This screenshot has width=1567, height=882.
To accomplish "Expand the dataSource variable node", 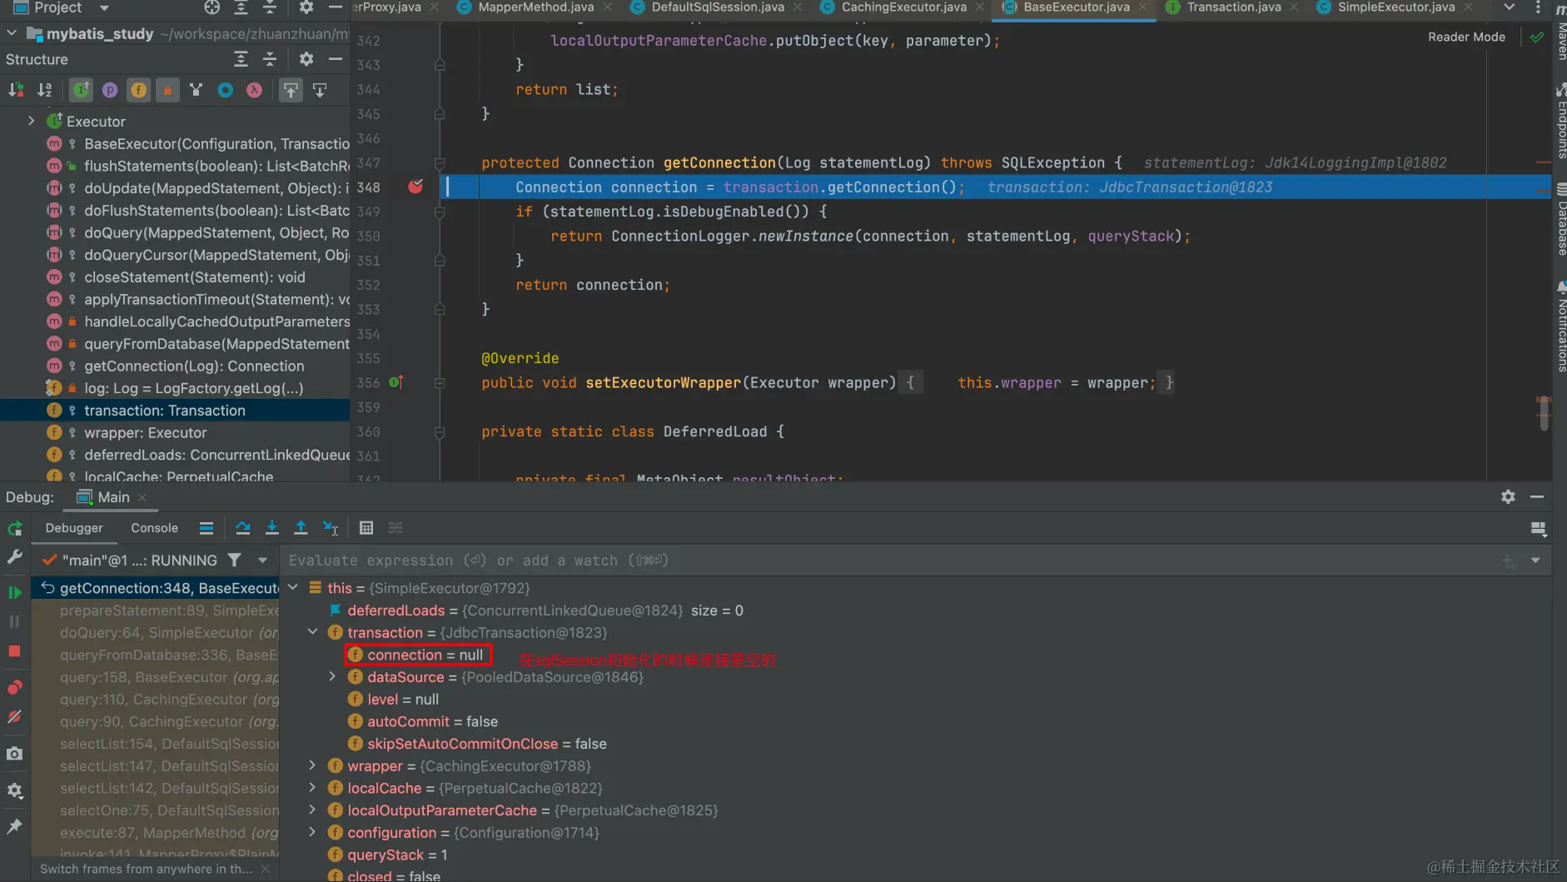I will click(x=332, y=677).
